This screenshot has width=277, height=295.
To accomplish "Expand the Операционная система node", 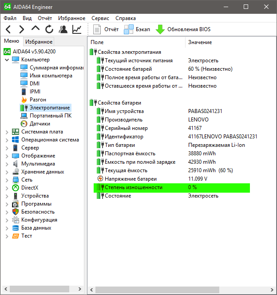I will pos(7,140).
